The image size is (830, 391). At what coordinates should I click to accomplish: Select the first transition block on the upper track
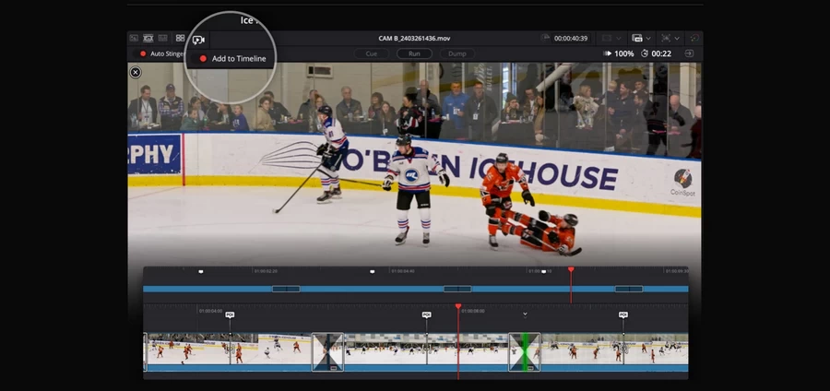click(286, 289)
